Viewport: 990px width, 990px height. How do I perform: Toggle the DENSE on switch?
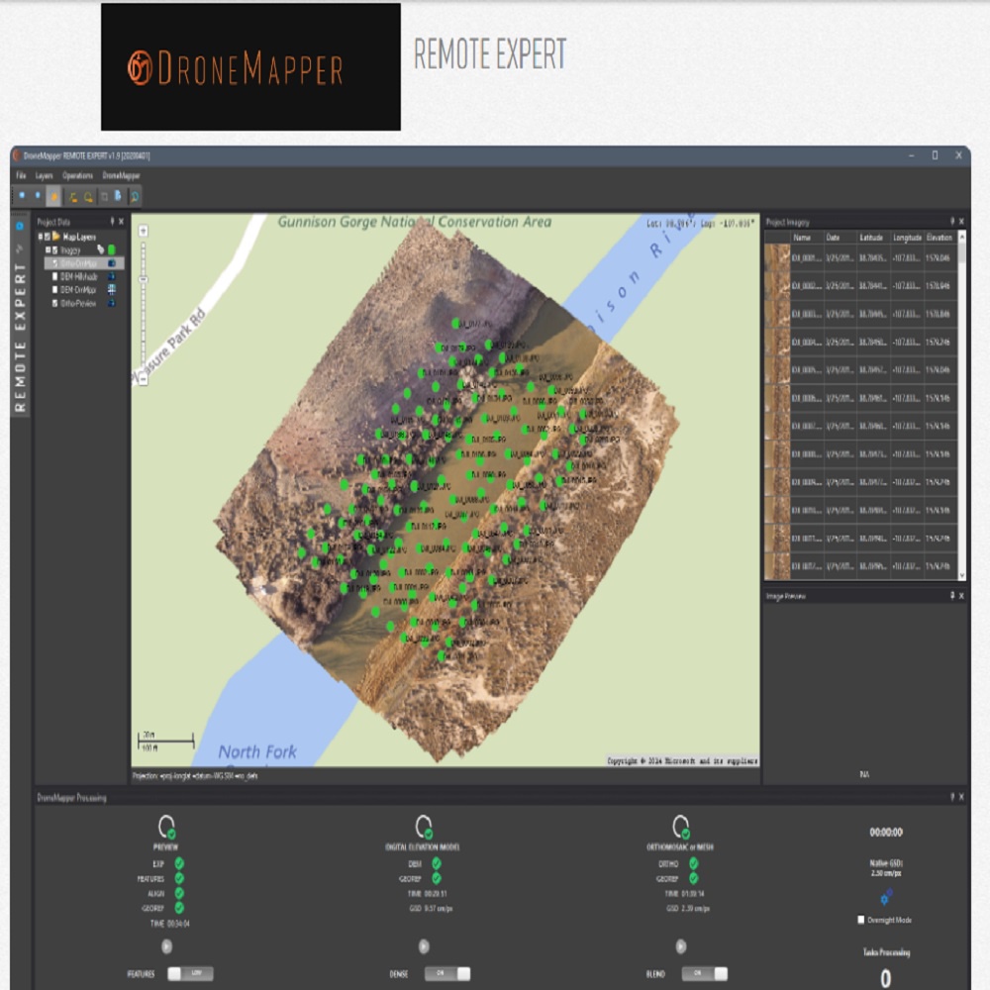point(447,973)
